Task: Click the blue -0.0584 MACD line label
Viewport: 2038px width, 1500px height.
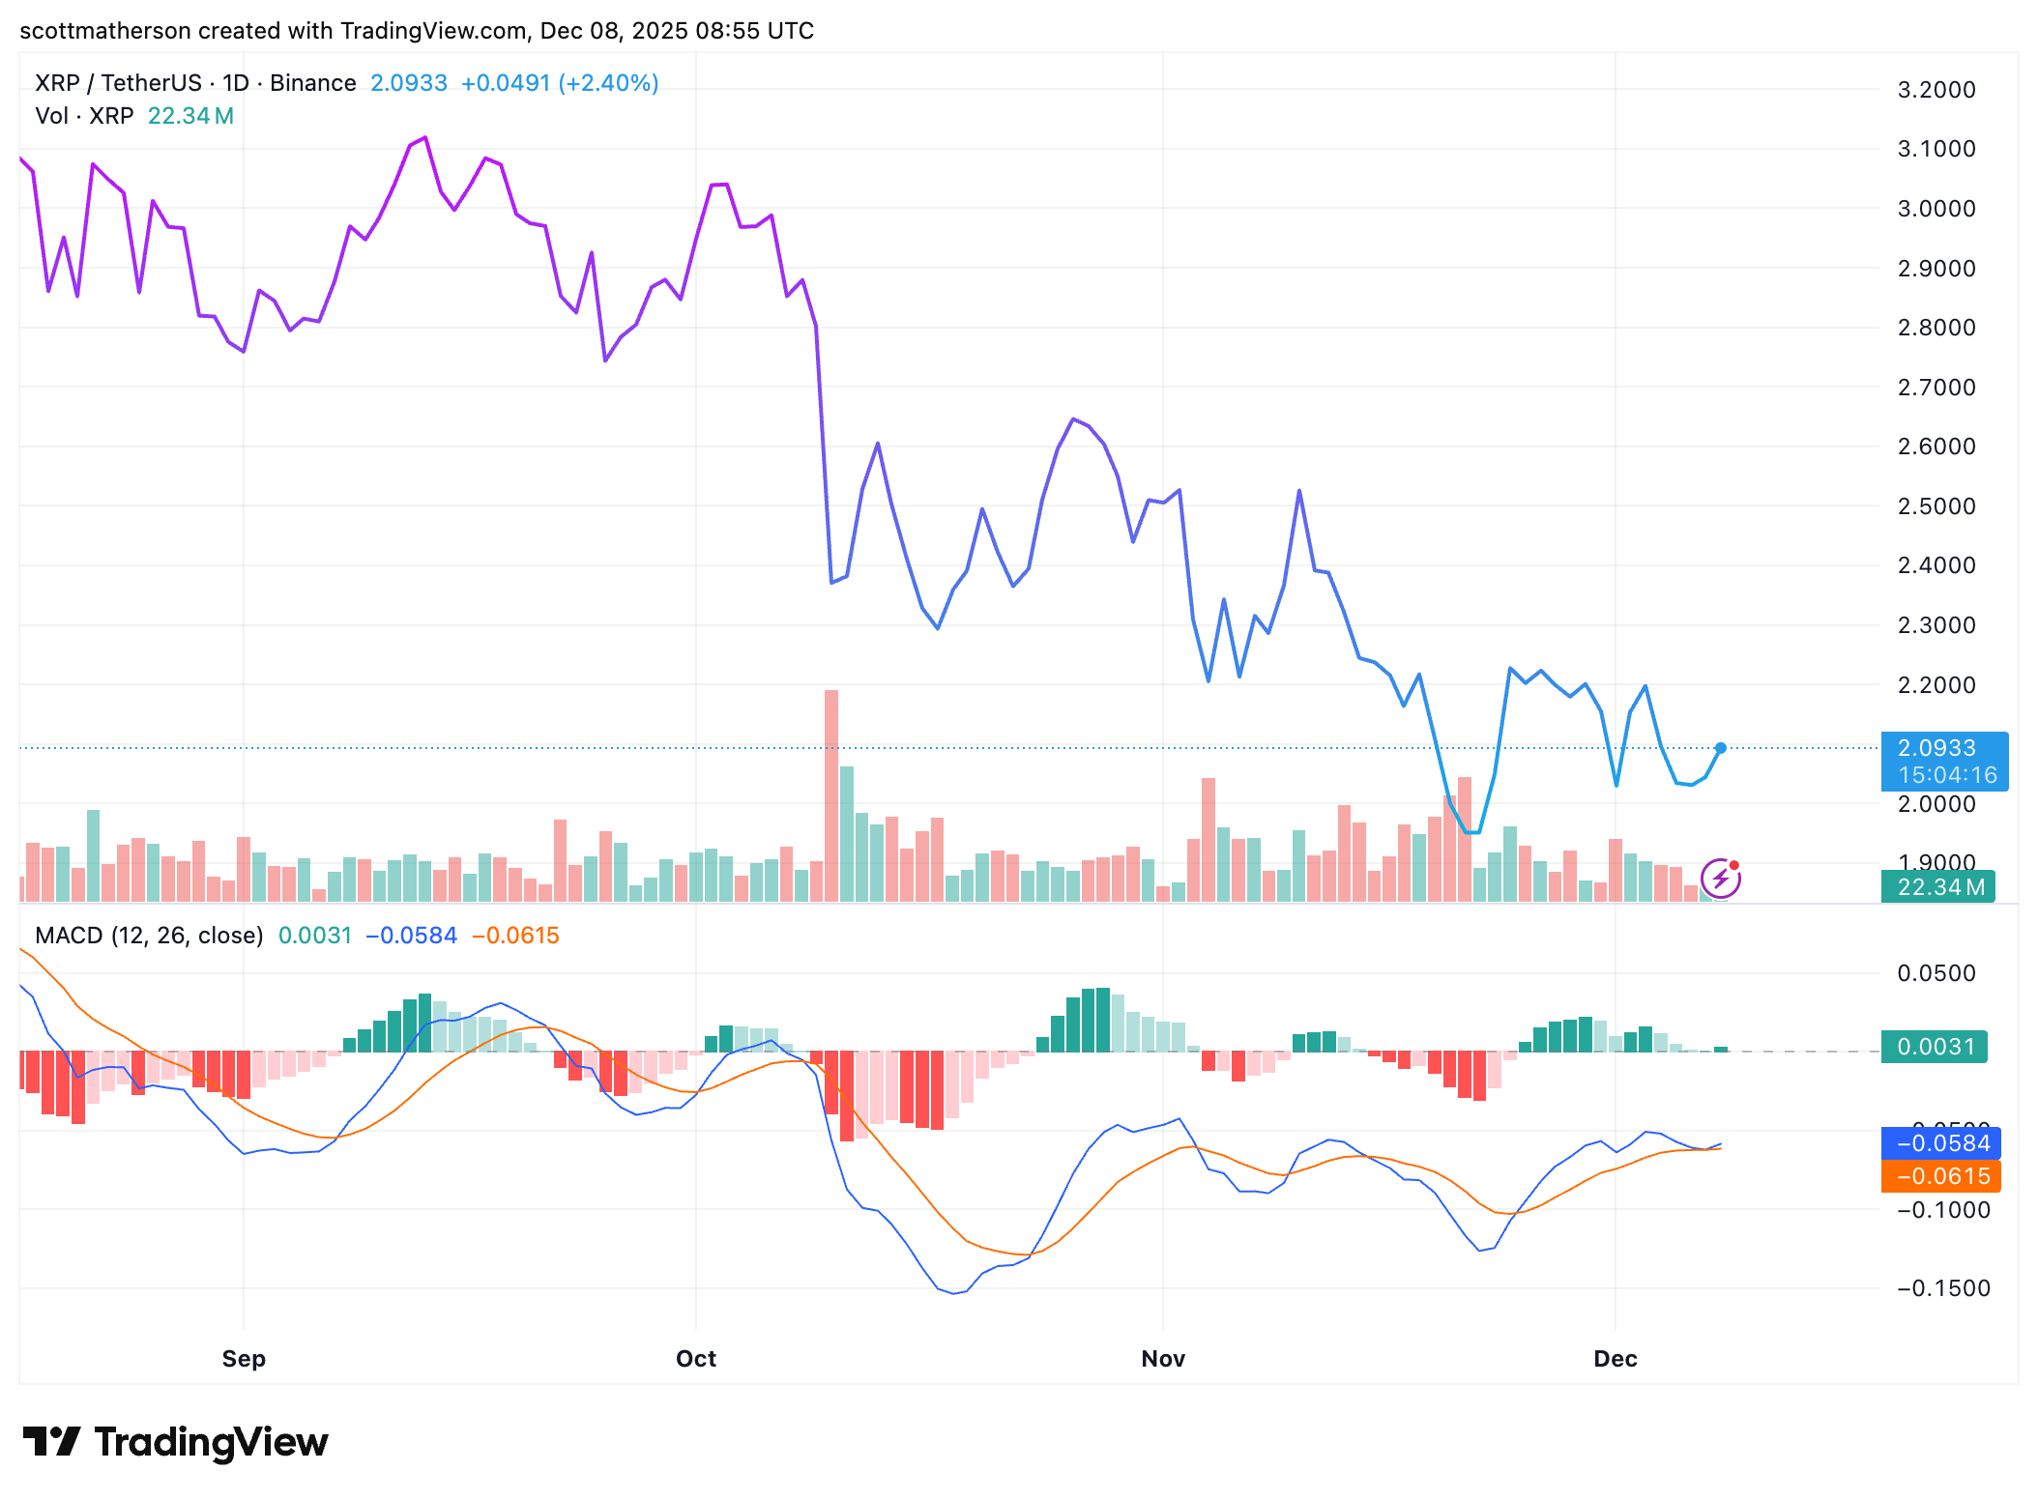Action: pyautogui.click(x=1941, y=1143)
